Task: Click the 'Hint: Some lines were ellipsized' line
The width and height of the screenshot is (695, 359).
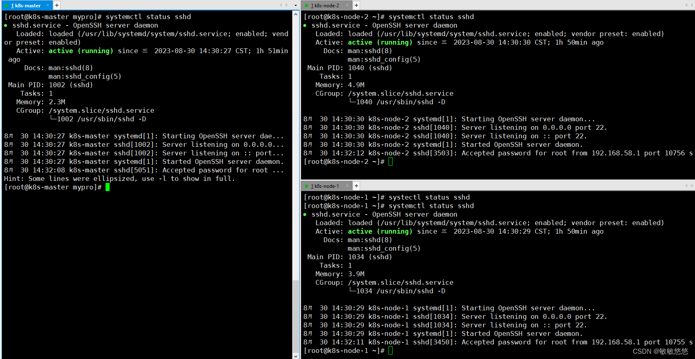Action: pyautogui.click(x=119, y=178)
